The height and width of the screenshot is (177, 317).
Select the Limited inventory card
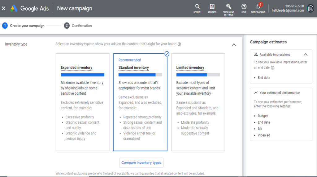tap(198, 102)
